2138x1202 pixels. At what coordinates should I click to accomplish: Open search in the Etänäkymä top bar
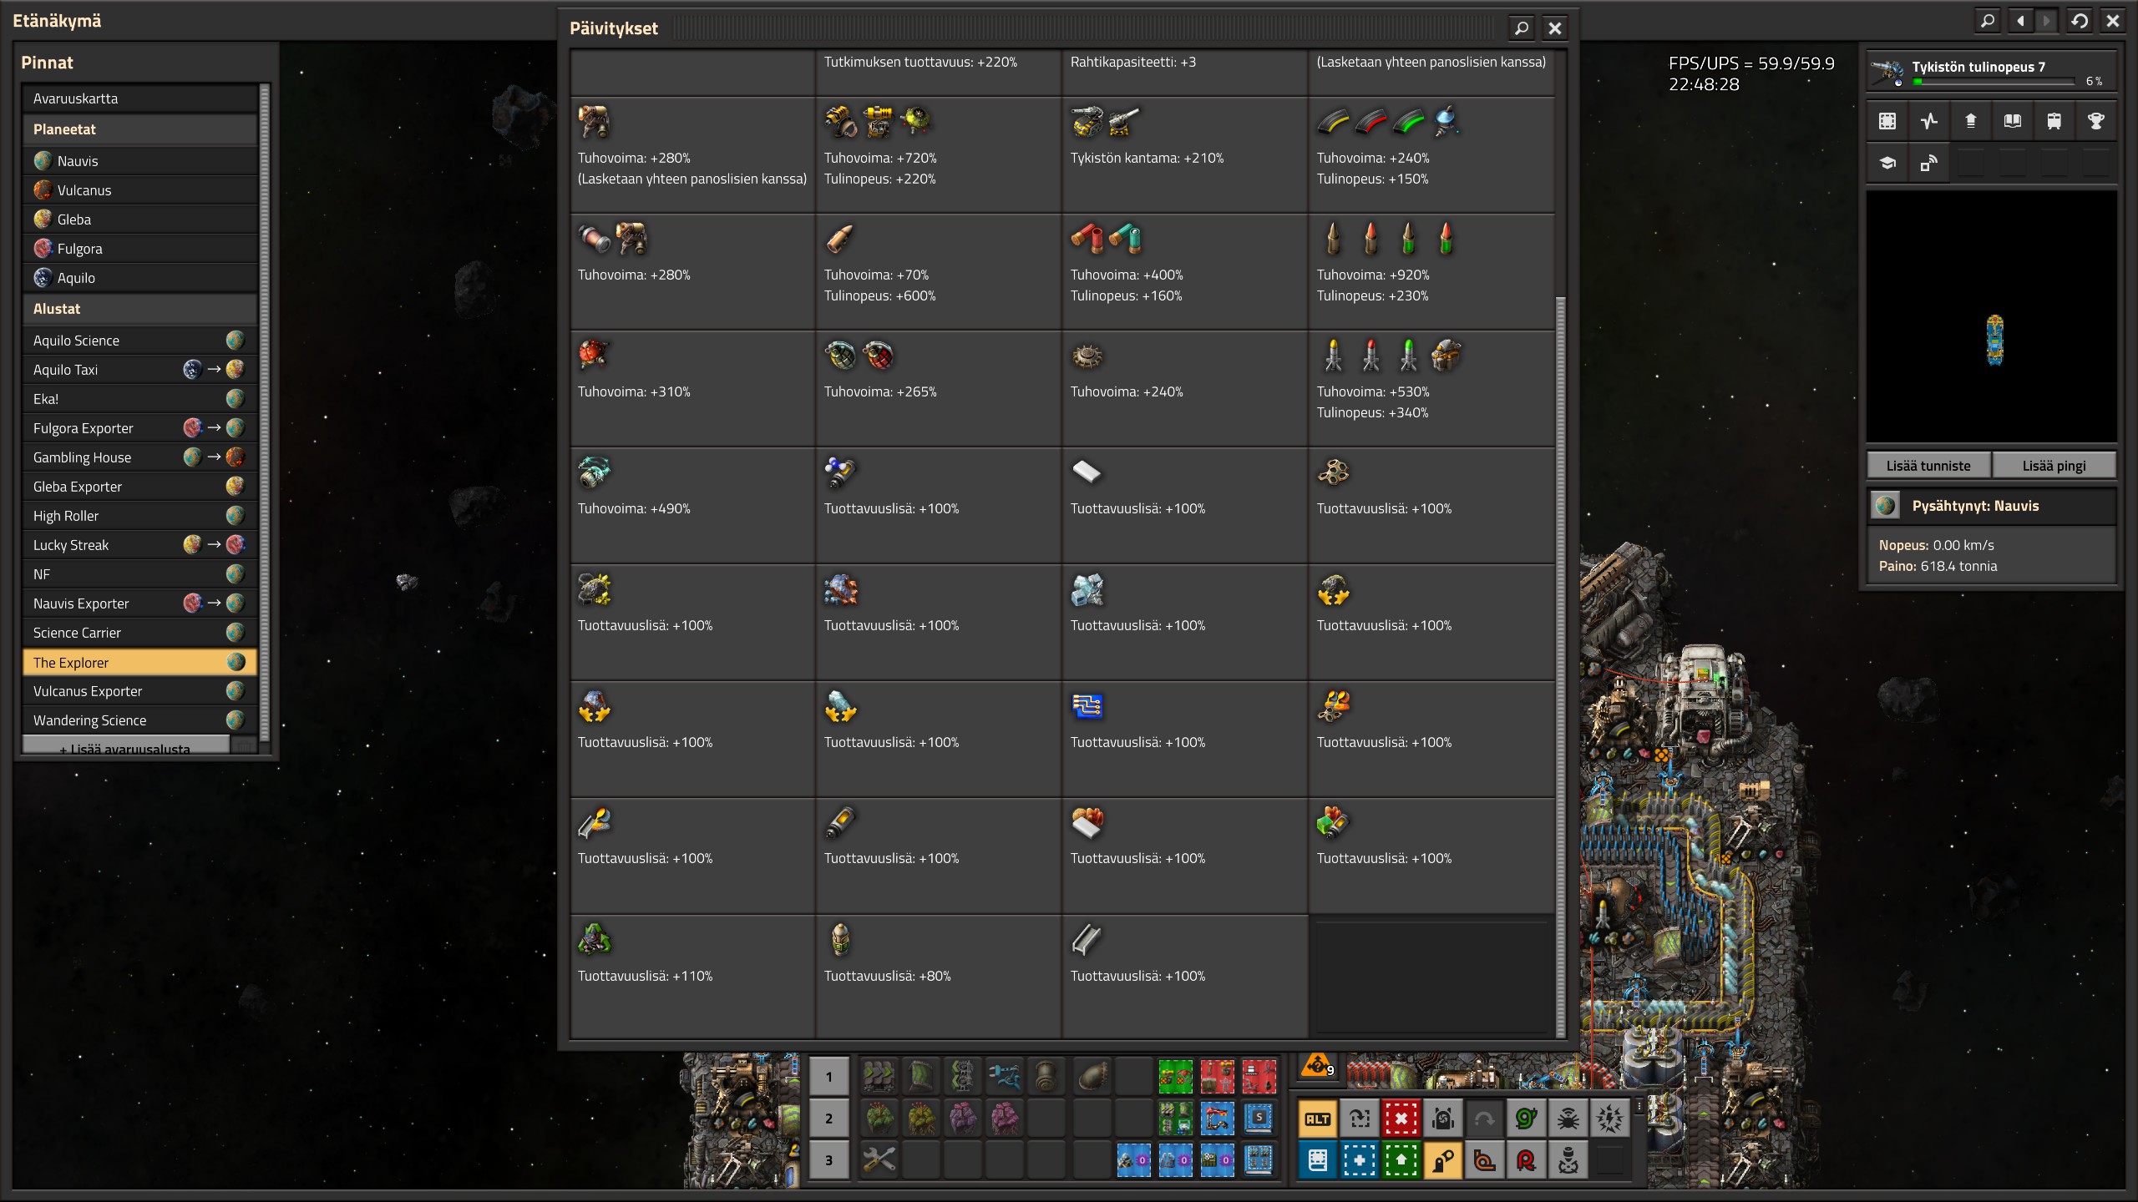(x=1988, y=21)
